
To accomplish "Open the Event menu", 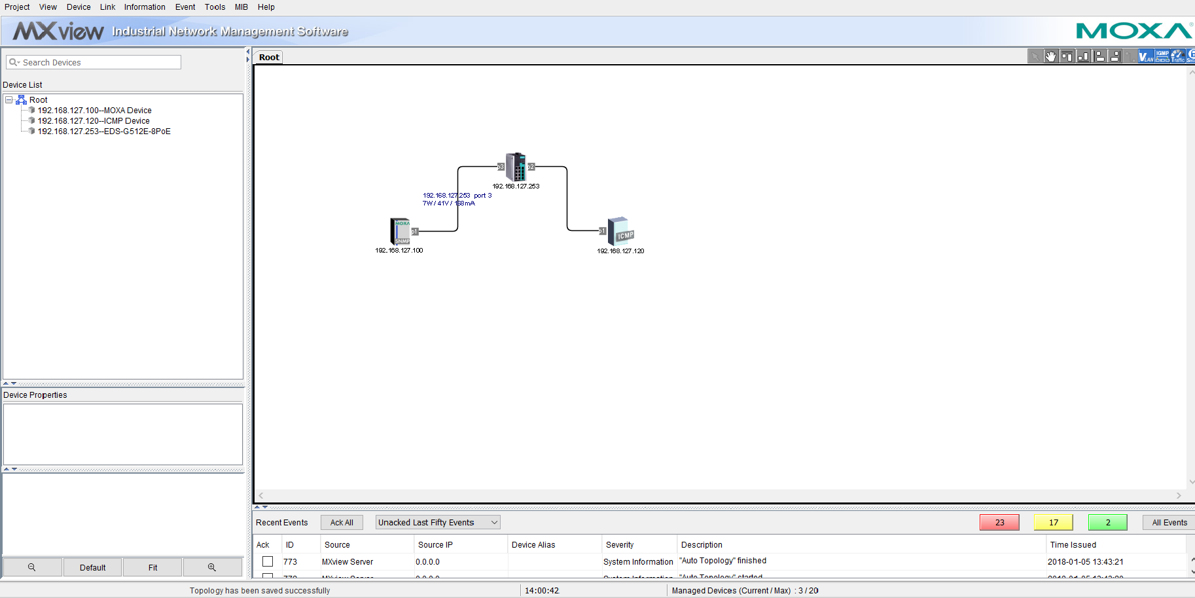I will 185,7.
